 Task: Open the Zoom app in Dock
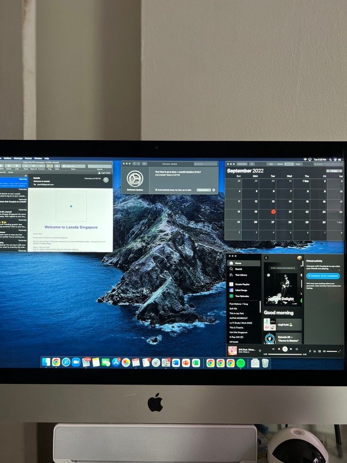tap(76, 362)
